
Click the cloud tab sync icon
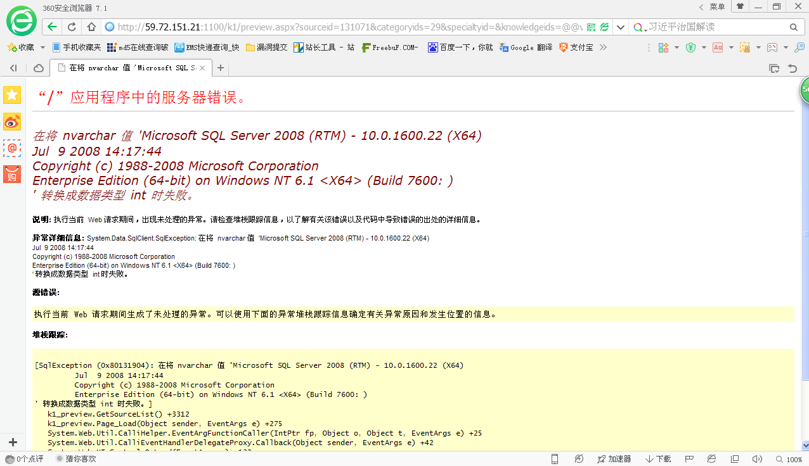point(39,68)
